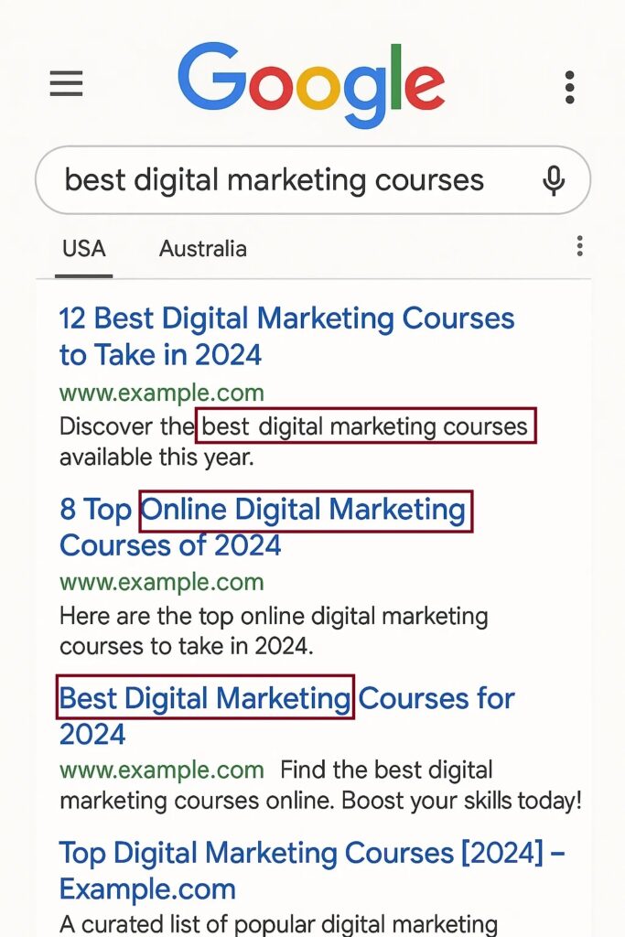Click the www.example.com URL under the second result
Viewport: 625px width, 937px height.
click(162, 582)
